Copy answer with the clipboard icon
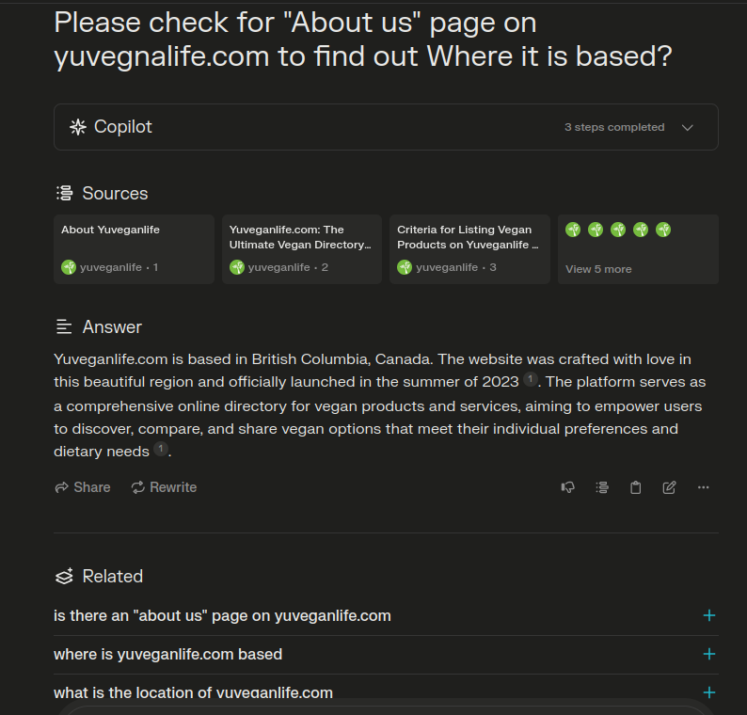The width and height of the screenshot is (747, 715). (x=636, y=487)
